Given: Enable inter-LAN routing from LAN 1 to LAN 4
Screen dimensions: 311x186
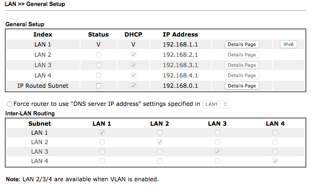Looking at the screenshot, I should pos(275,133).
